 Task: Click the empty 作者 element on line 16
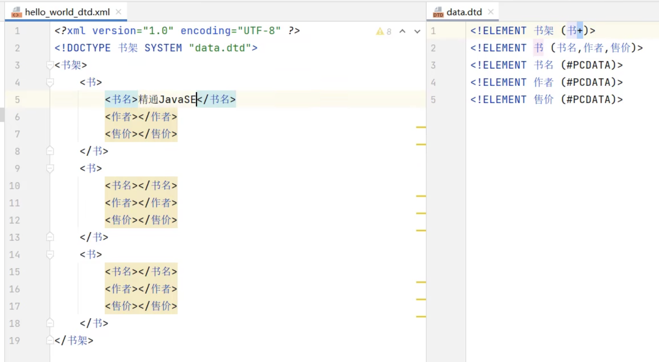[x=141, y=289]
